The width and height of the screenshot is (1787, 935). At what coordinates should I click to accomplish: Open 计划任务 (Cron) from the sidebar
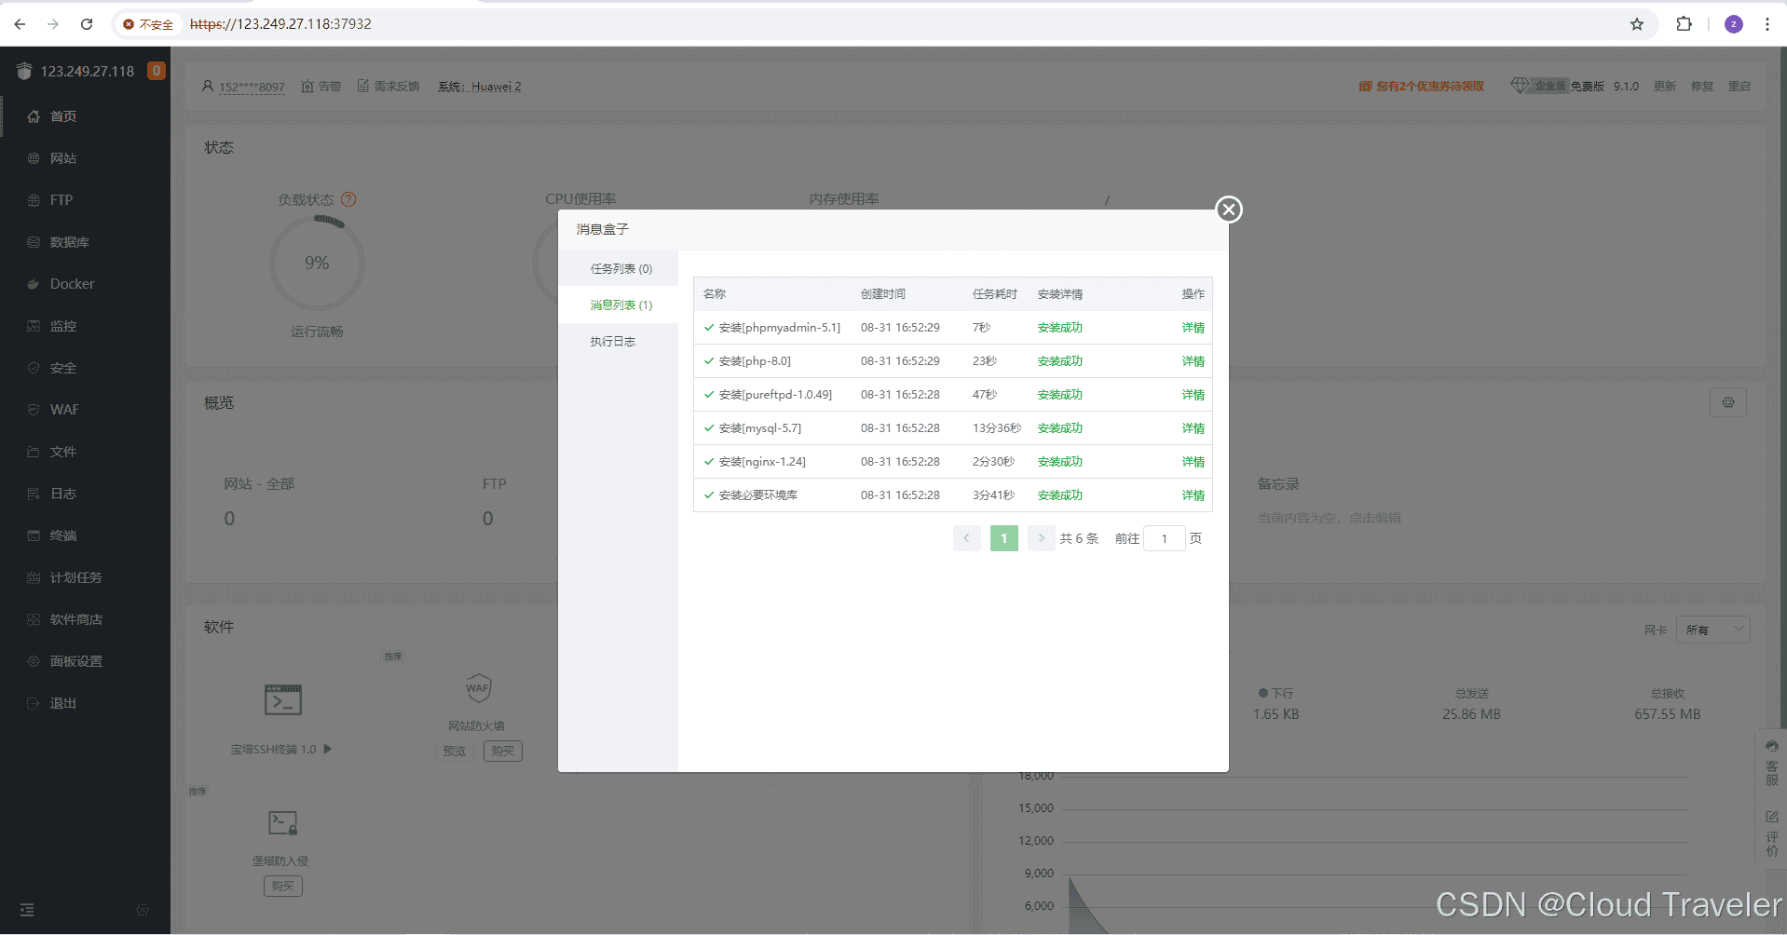click(77, 576)
